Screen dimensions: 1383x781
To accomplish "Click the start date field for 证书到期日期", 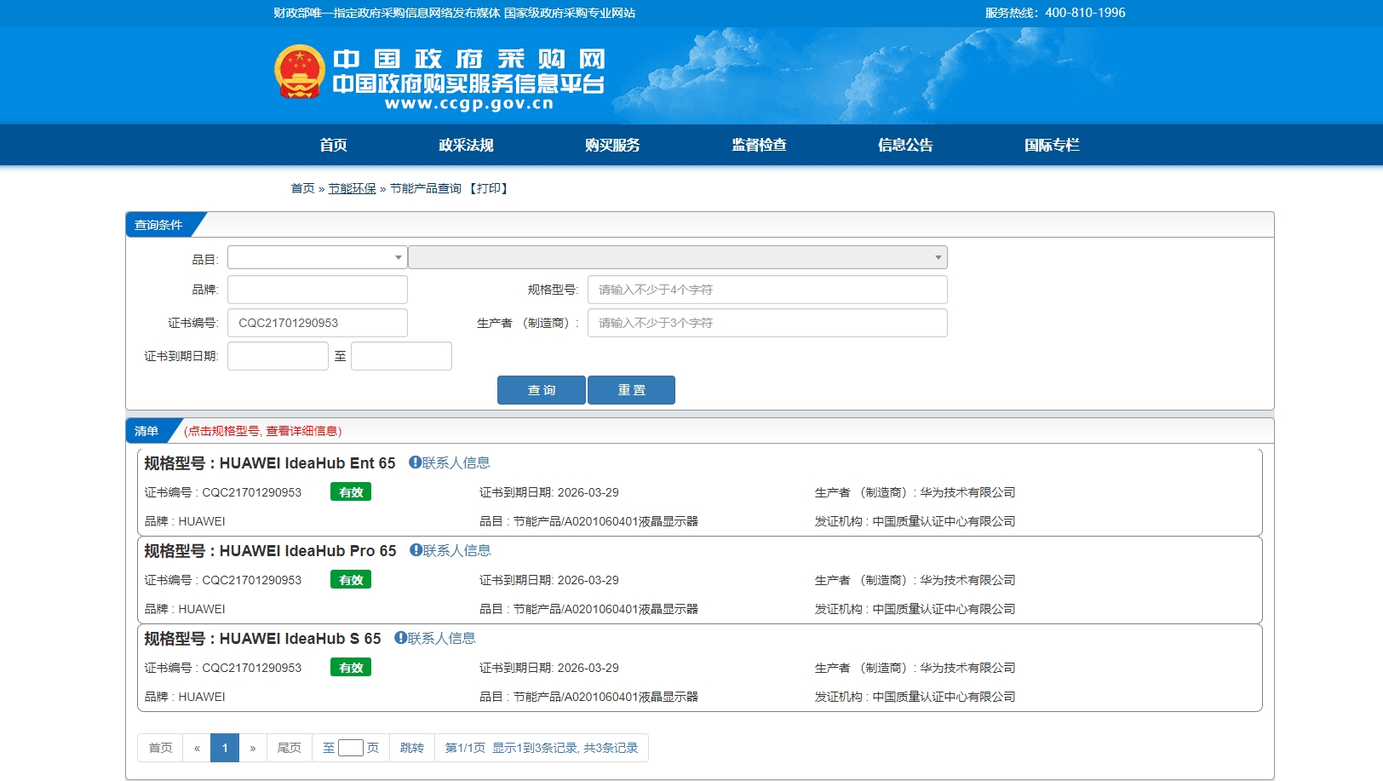I will (278, 356).
